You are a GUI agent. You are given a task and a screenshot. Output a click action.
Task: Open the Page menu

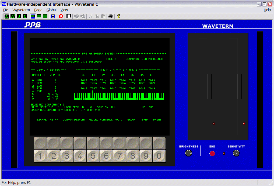[x=38, y=10]
